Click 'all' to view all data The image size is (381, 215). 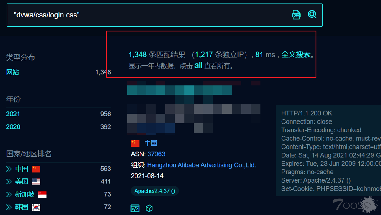pyautogui.click(x=198, y=66)
